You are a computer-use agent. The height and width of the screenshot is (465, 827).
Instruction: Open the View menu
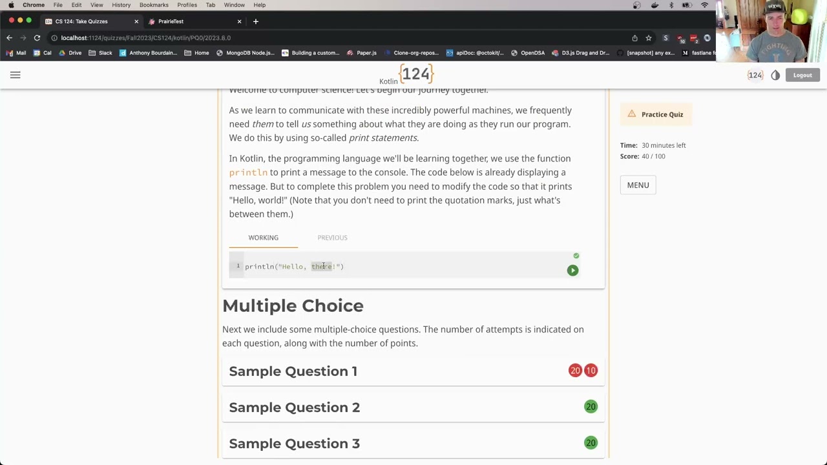coord(96,5)
